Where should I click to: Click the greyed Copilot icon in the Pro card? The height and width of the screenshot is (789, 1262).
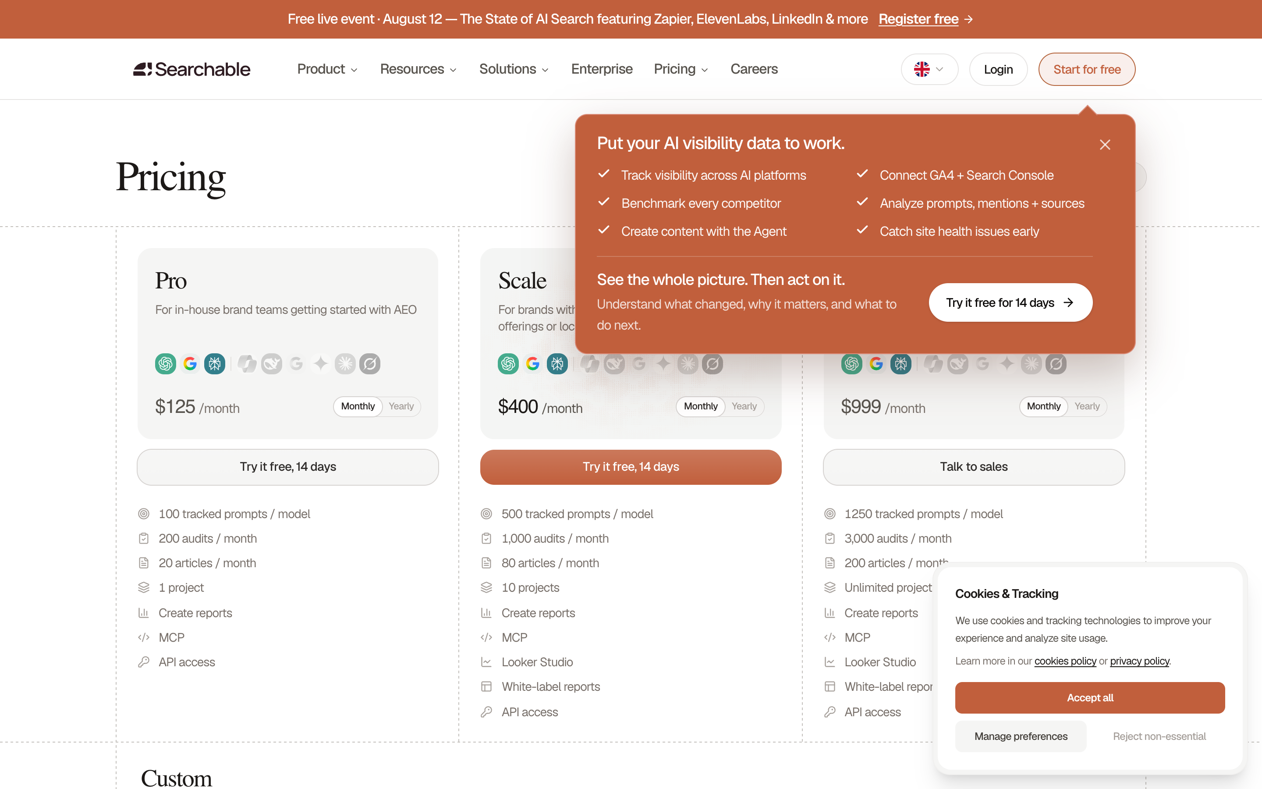[x=247, y=364]
